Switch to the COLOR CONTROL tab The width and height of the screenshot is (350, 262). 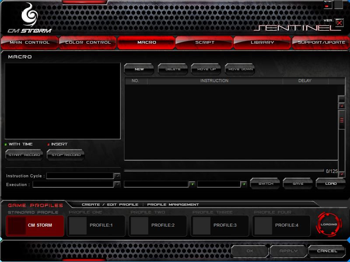[87, 42]
